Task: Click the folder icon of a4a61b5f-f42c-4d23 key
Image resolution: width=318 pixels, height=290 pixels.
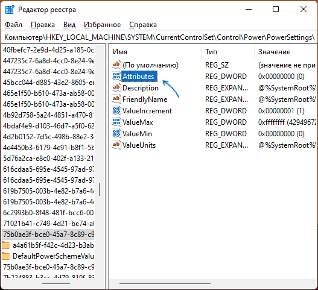Action: click(x=6, y=245)
